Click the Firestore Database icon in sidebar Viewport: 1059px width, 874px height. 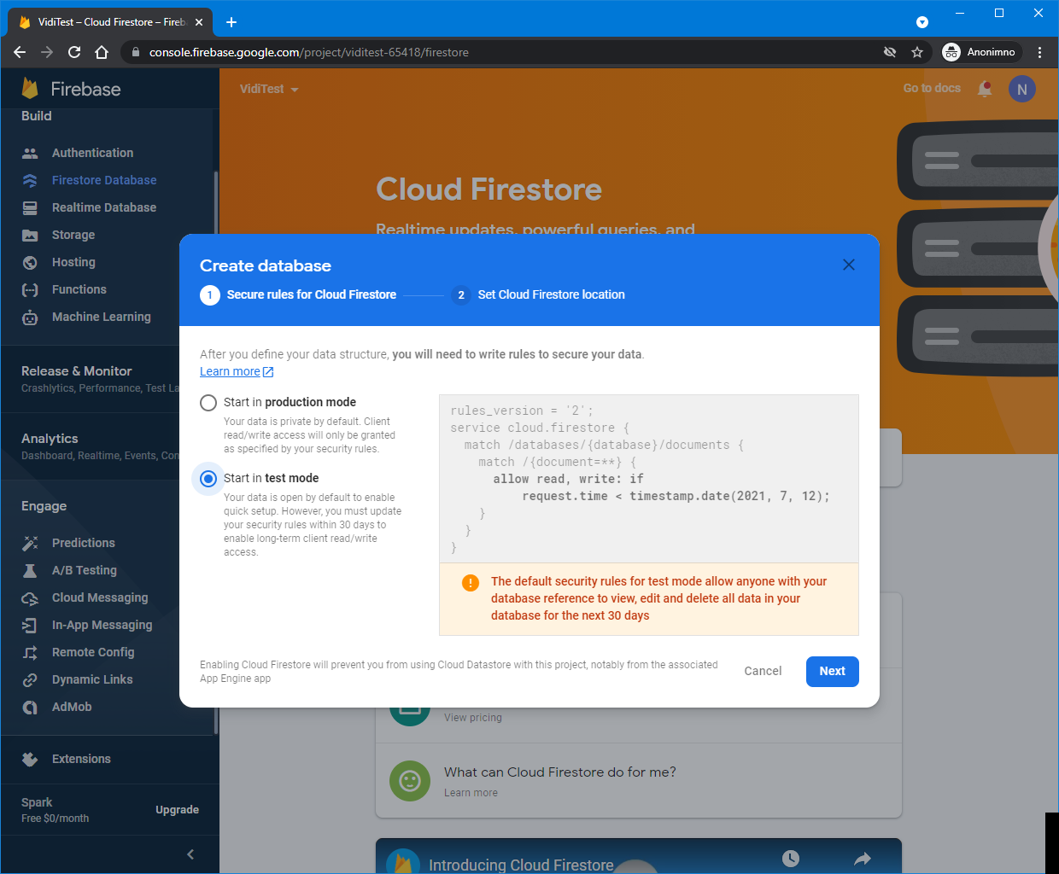coord(30,180)
